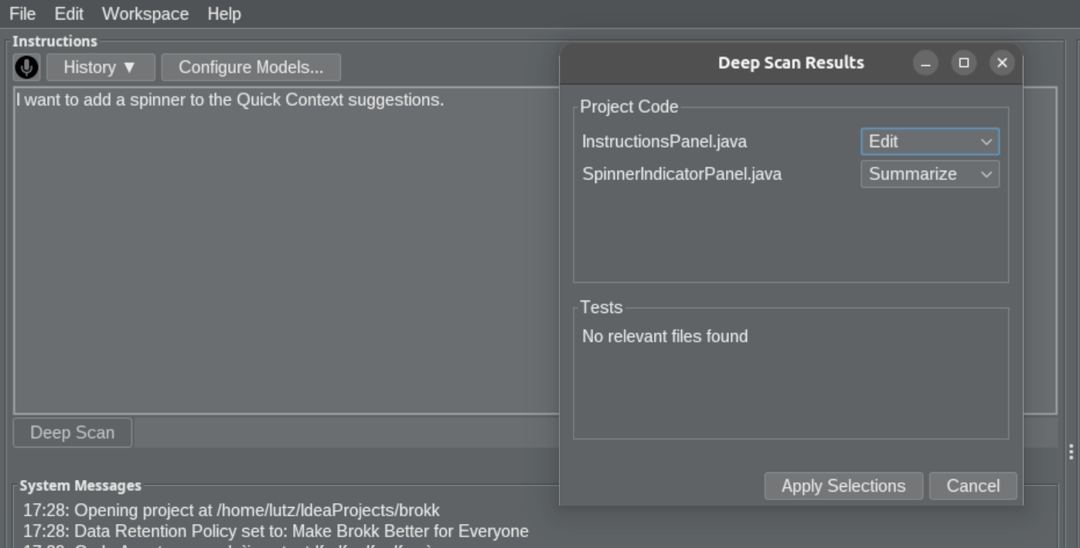Maximize the Deep Scan Results dialog

[964, 63]
